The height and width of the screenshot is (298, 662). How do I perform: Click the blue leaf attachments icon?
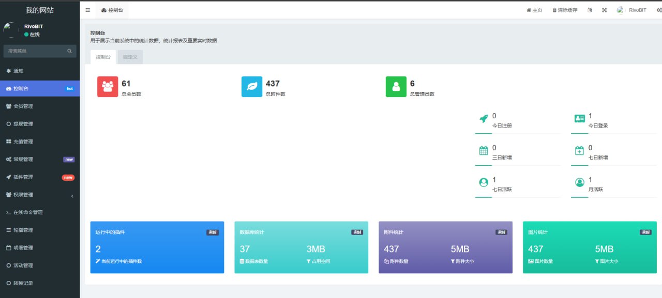[252, 87]
